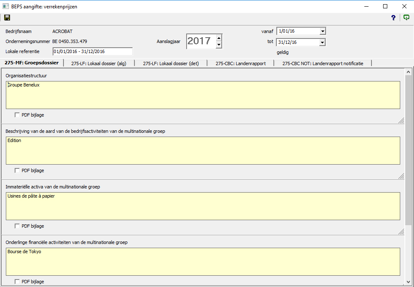
Task: Enable PDF bijlage under Organisatiestructuur
Action: pos(17,115)
